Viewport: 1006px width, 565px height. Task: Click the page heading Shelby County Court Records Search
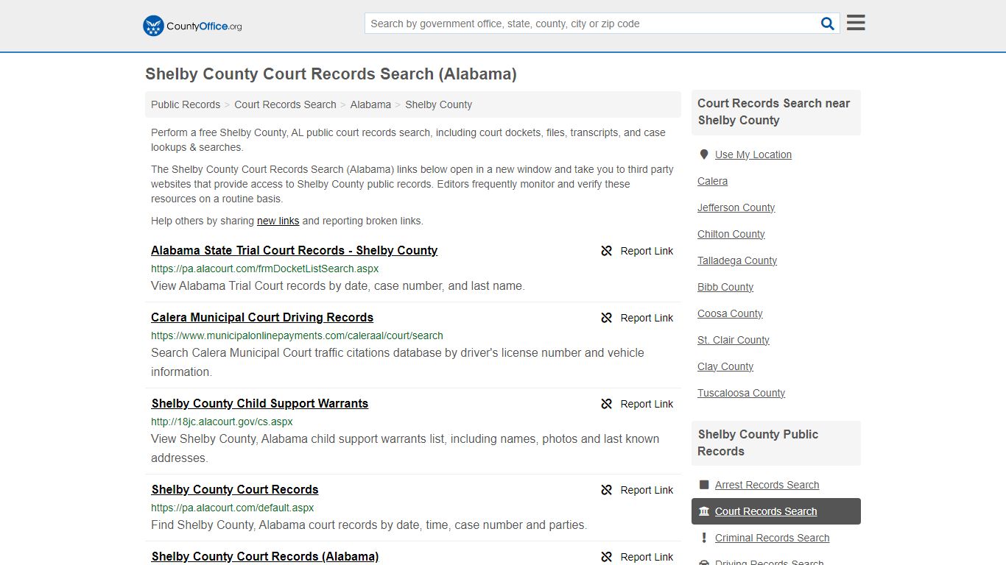[331, 74]
